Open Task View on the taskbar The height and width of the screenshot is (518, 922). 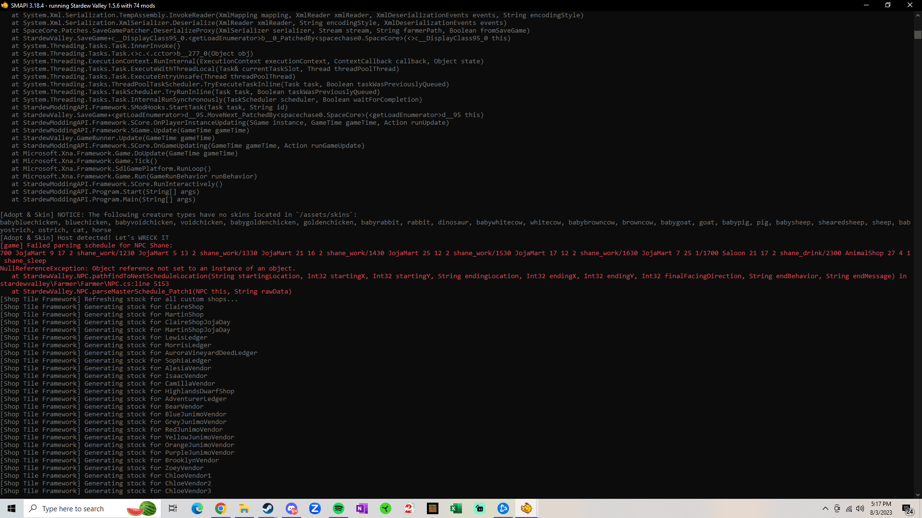tap(173, 508)
